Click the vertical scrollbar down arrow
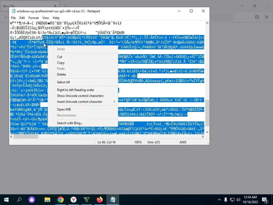Viewport: 273px width, 205px height. [x=207, y=132]
